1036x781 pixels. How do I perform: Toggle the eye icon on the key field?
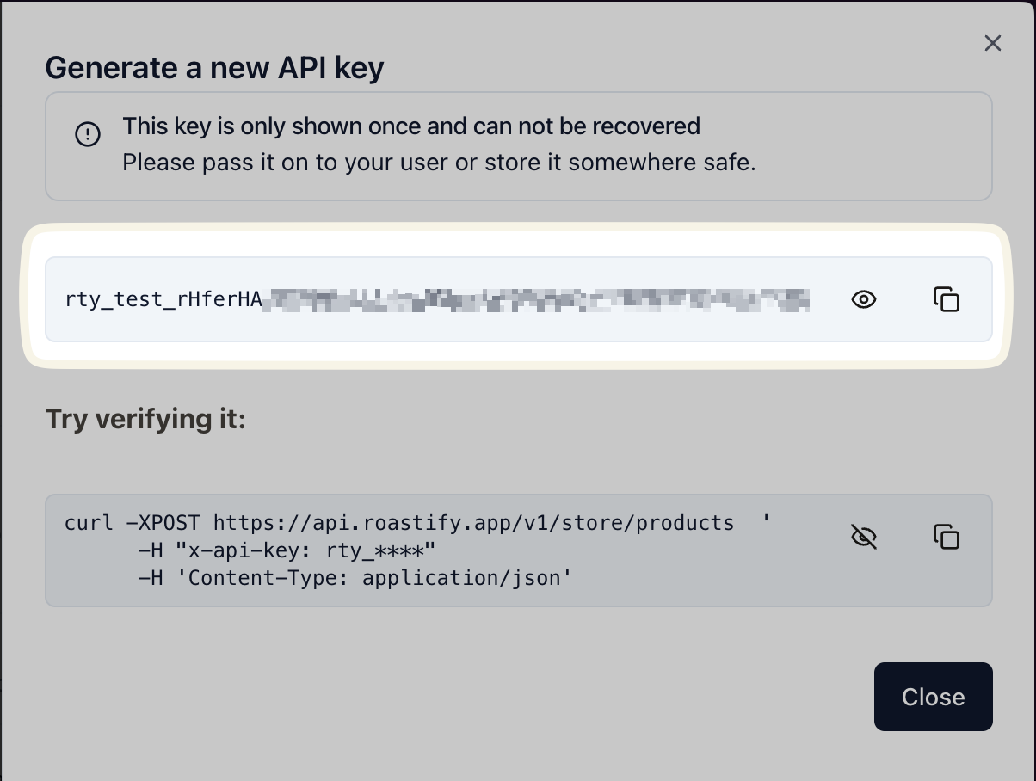tap(864, 299)
